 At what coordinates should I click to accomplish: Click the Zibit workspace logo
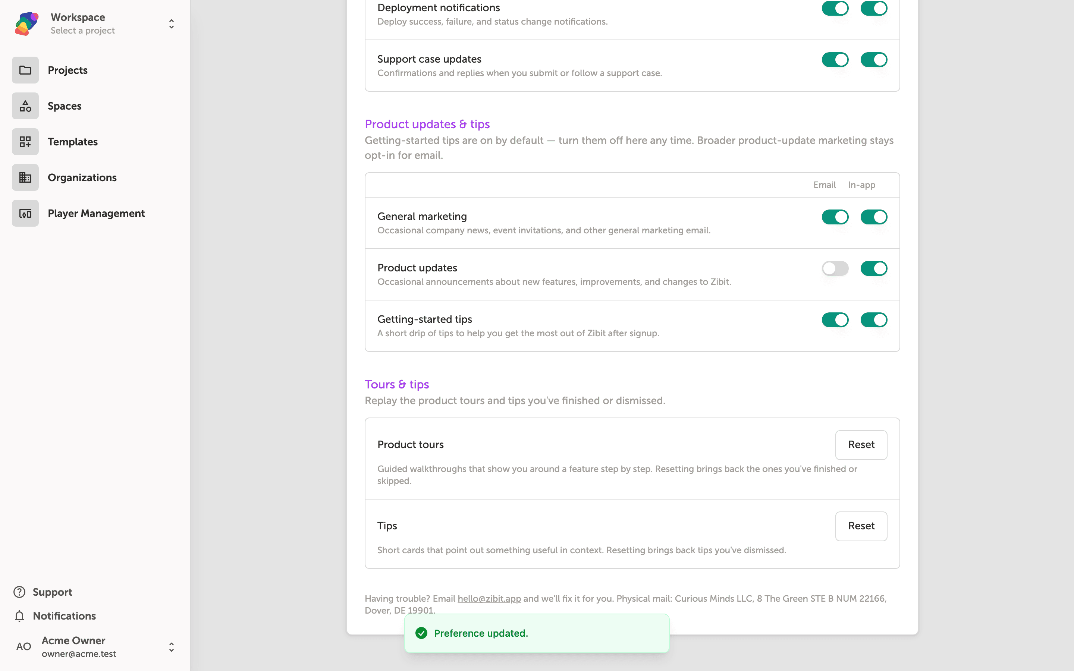(x=26, y=23)
